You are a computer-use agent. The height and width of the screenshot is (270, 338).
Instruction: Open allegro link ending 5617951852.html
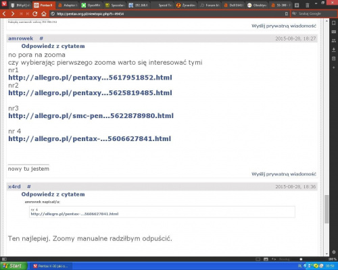90,78
